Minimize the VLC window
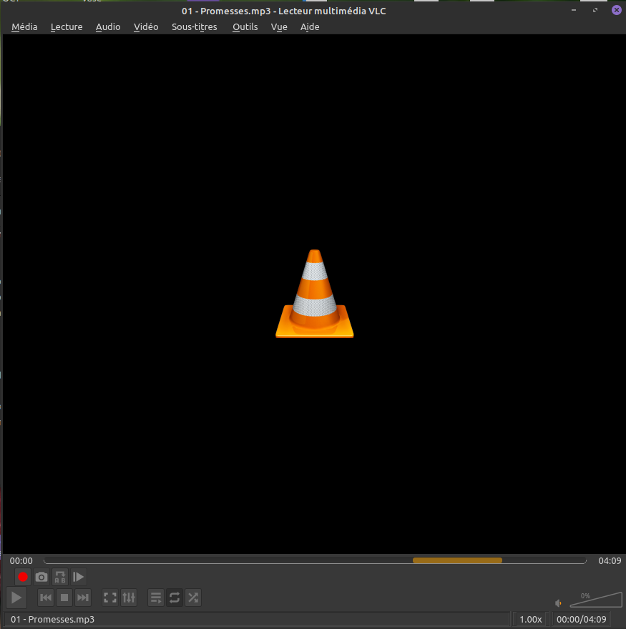Image resolution: width=626 pixels, height=629 pixels. tap(574, 10)
